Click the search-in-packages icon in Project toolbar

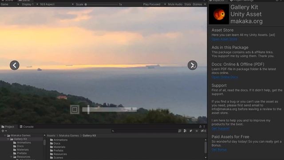(179, 131)
